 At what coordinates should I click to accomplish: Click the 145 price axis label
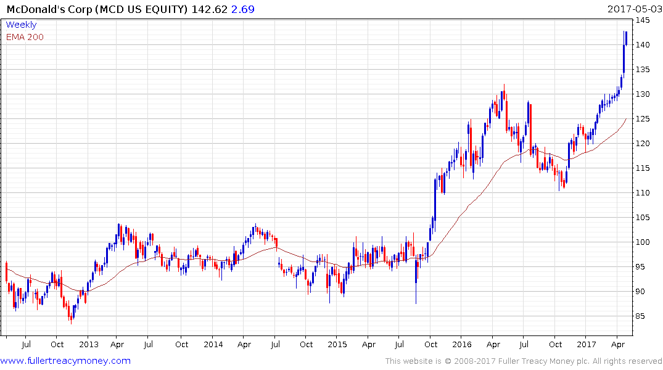point(643,20)
